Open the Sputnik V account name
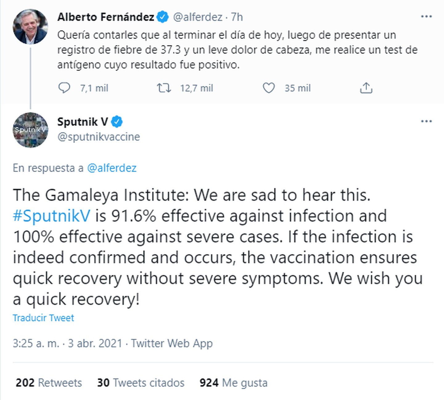Screen dimensions: 444x400 (83, 122)
